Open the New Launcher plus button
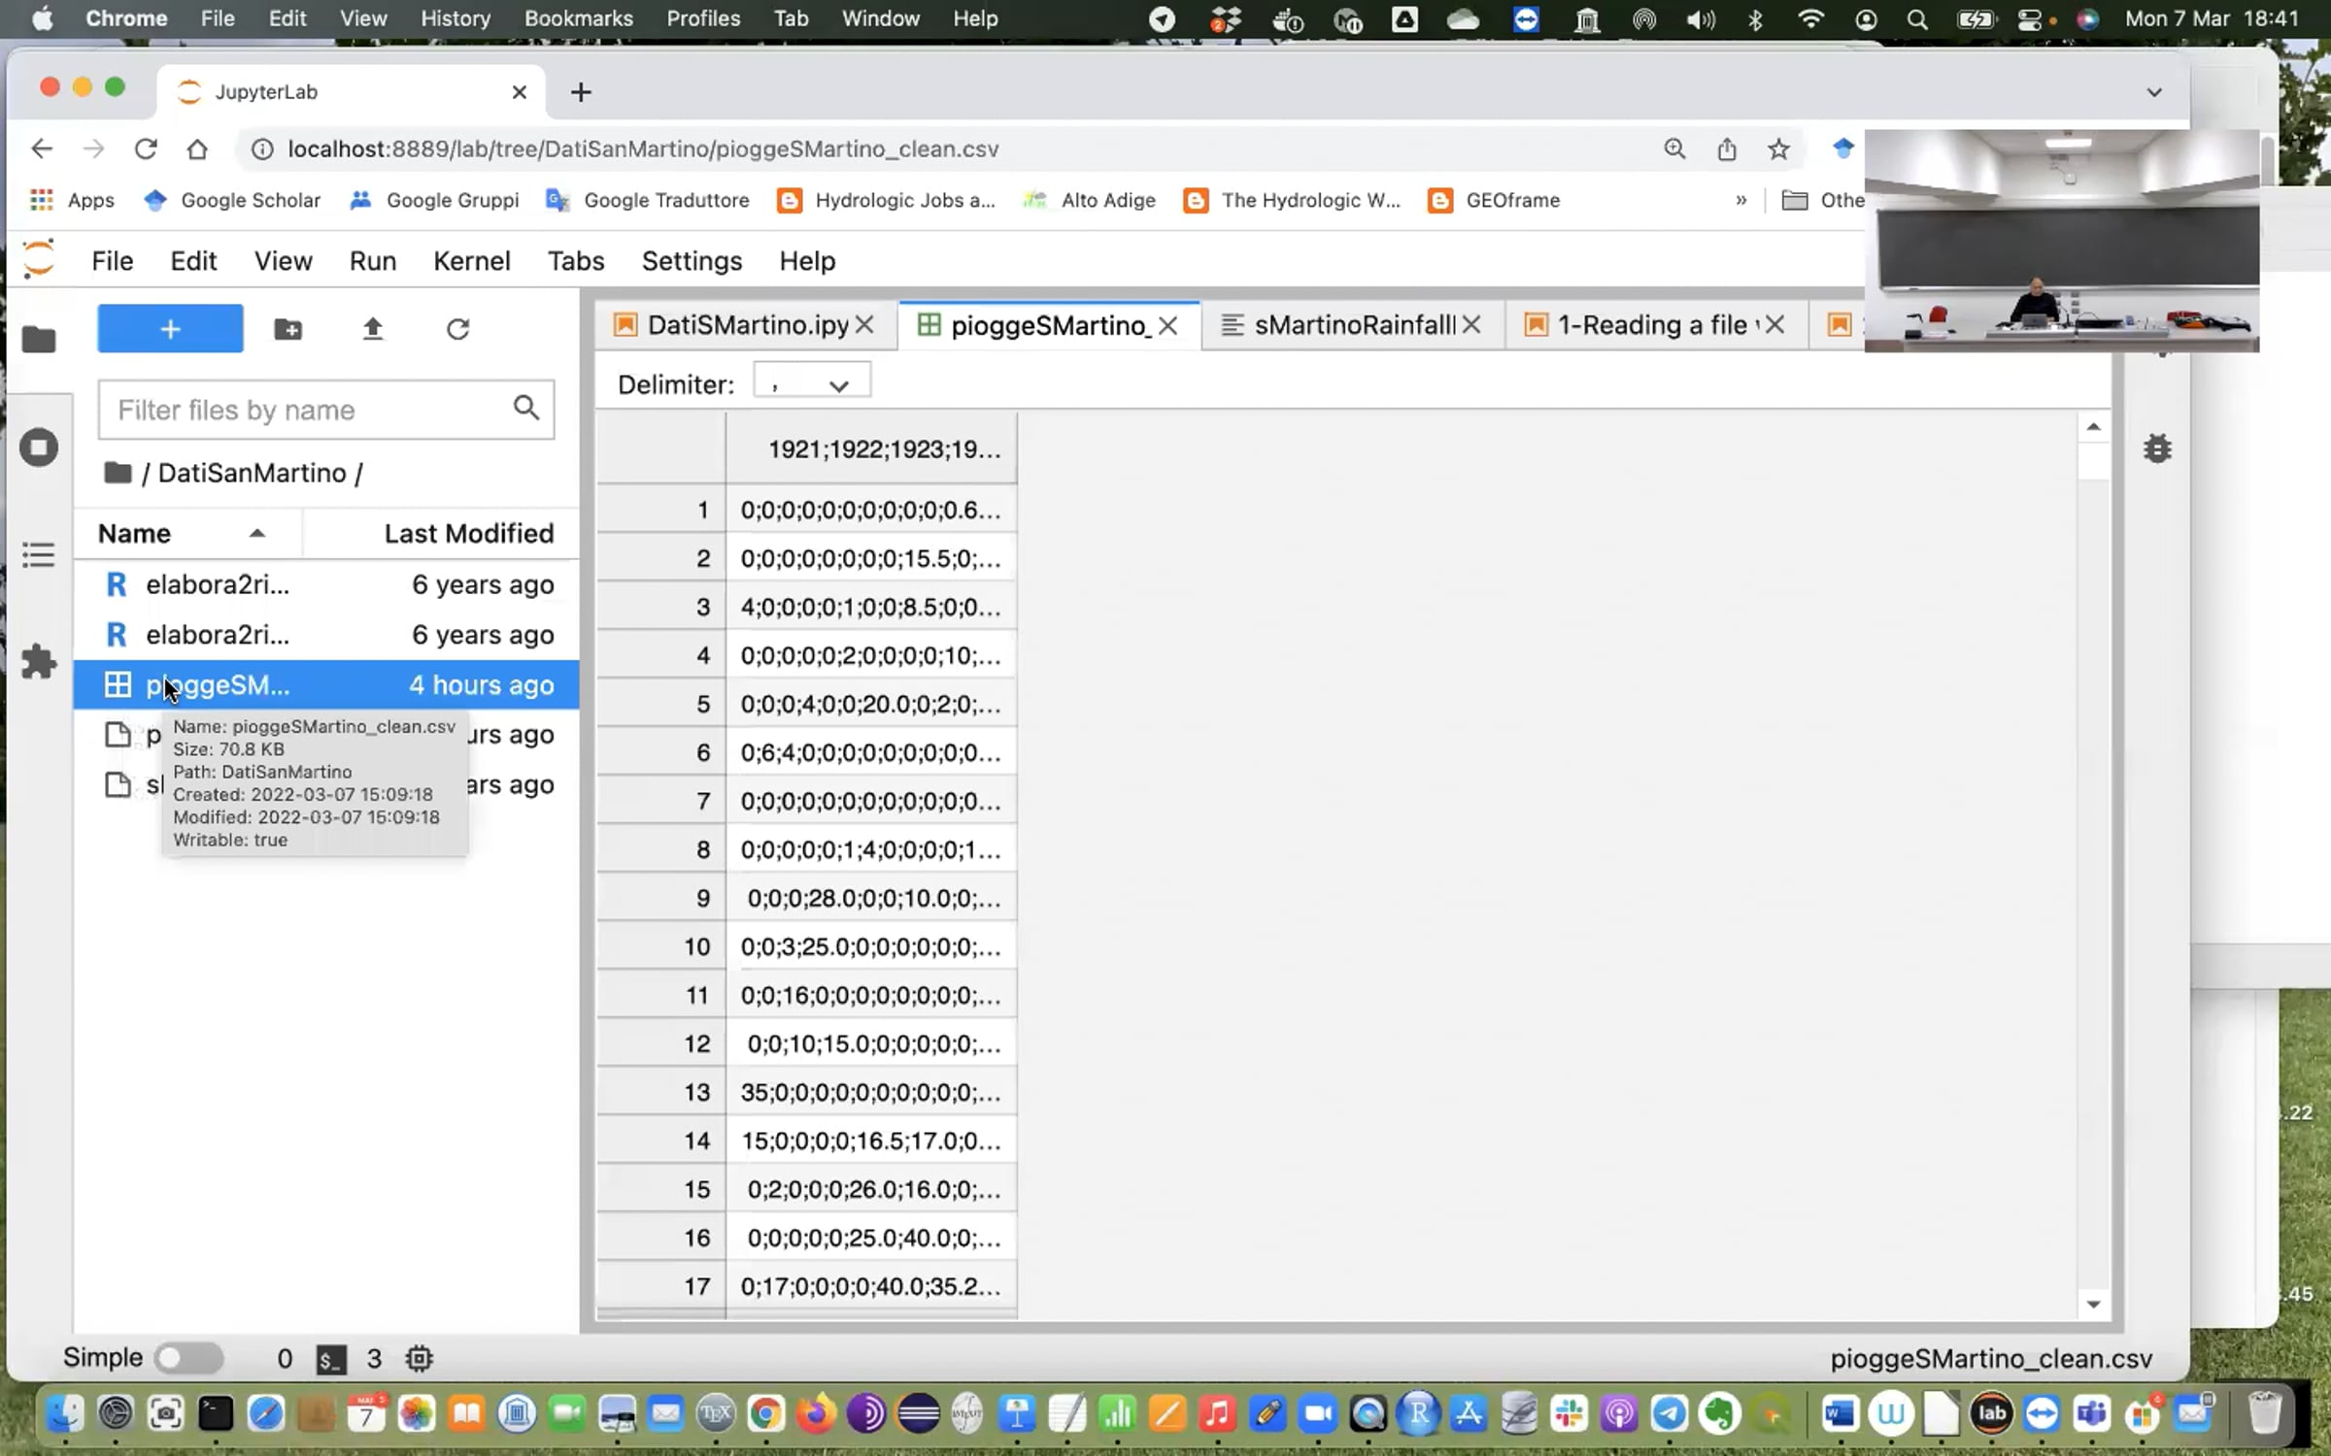 point(170,329)
